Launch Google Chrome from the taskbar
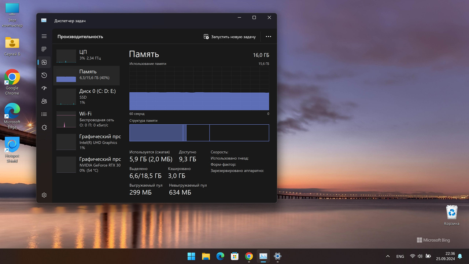The height and width of the screenshot is (264, 469). [249, 256]
